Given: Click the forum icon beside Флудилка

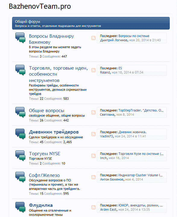Looking at the screenshot, I should point(21,207).
